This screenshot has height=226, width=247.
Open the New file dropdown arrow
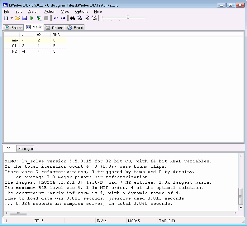pyautogui.click(x=12, y=18)
